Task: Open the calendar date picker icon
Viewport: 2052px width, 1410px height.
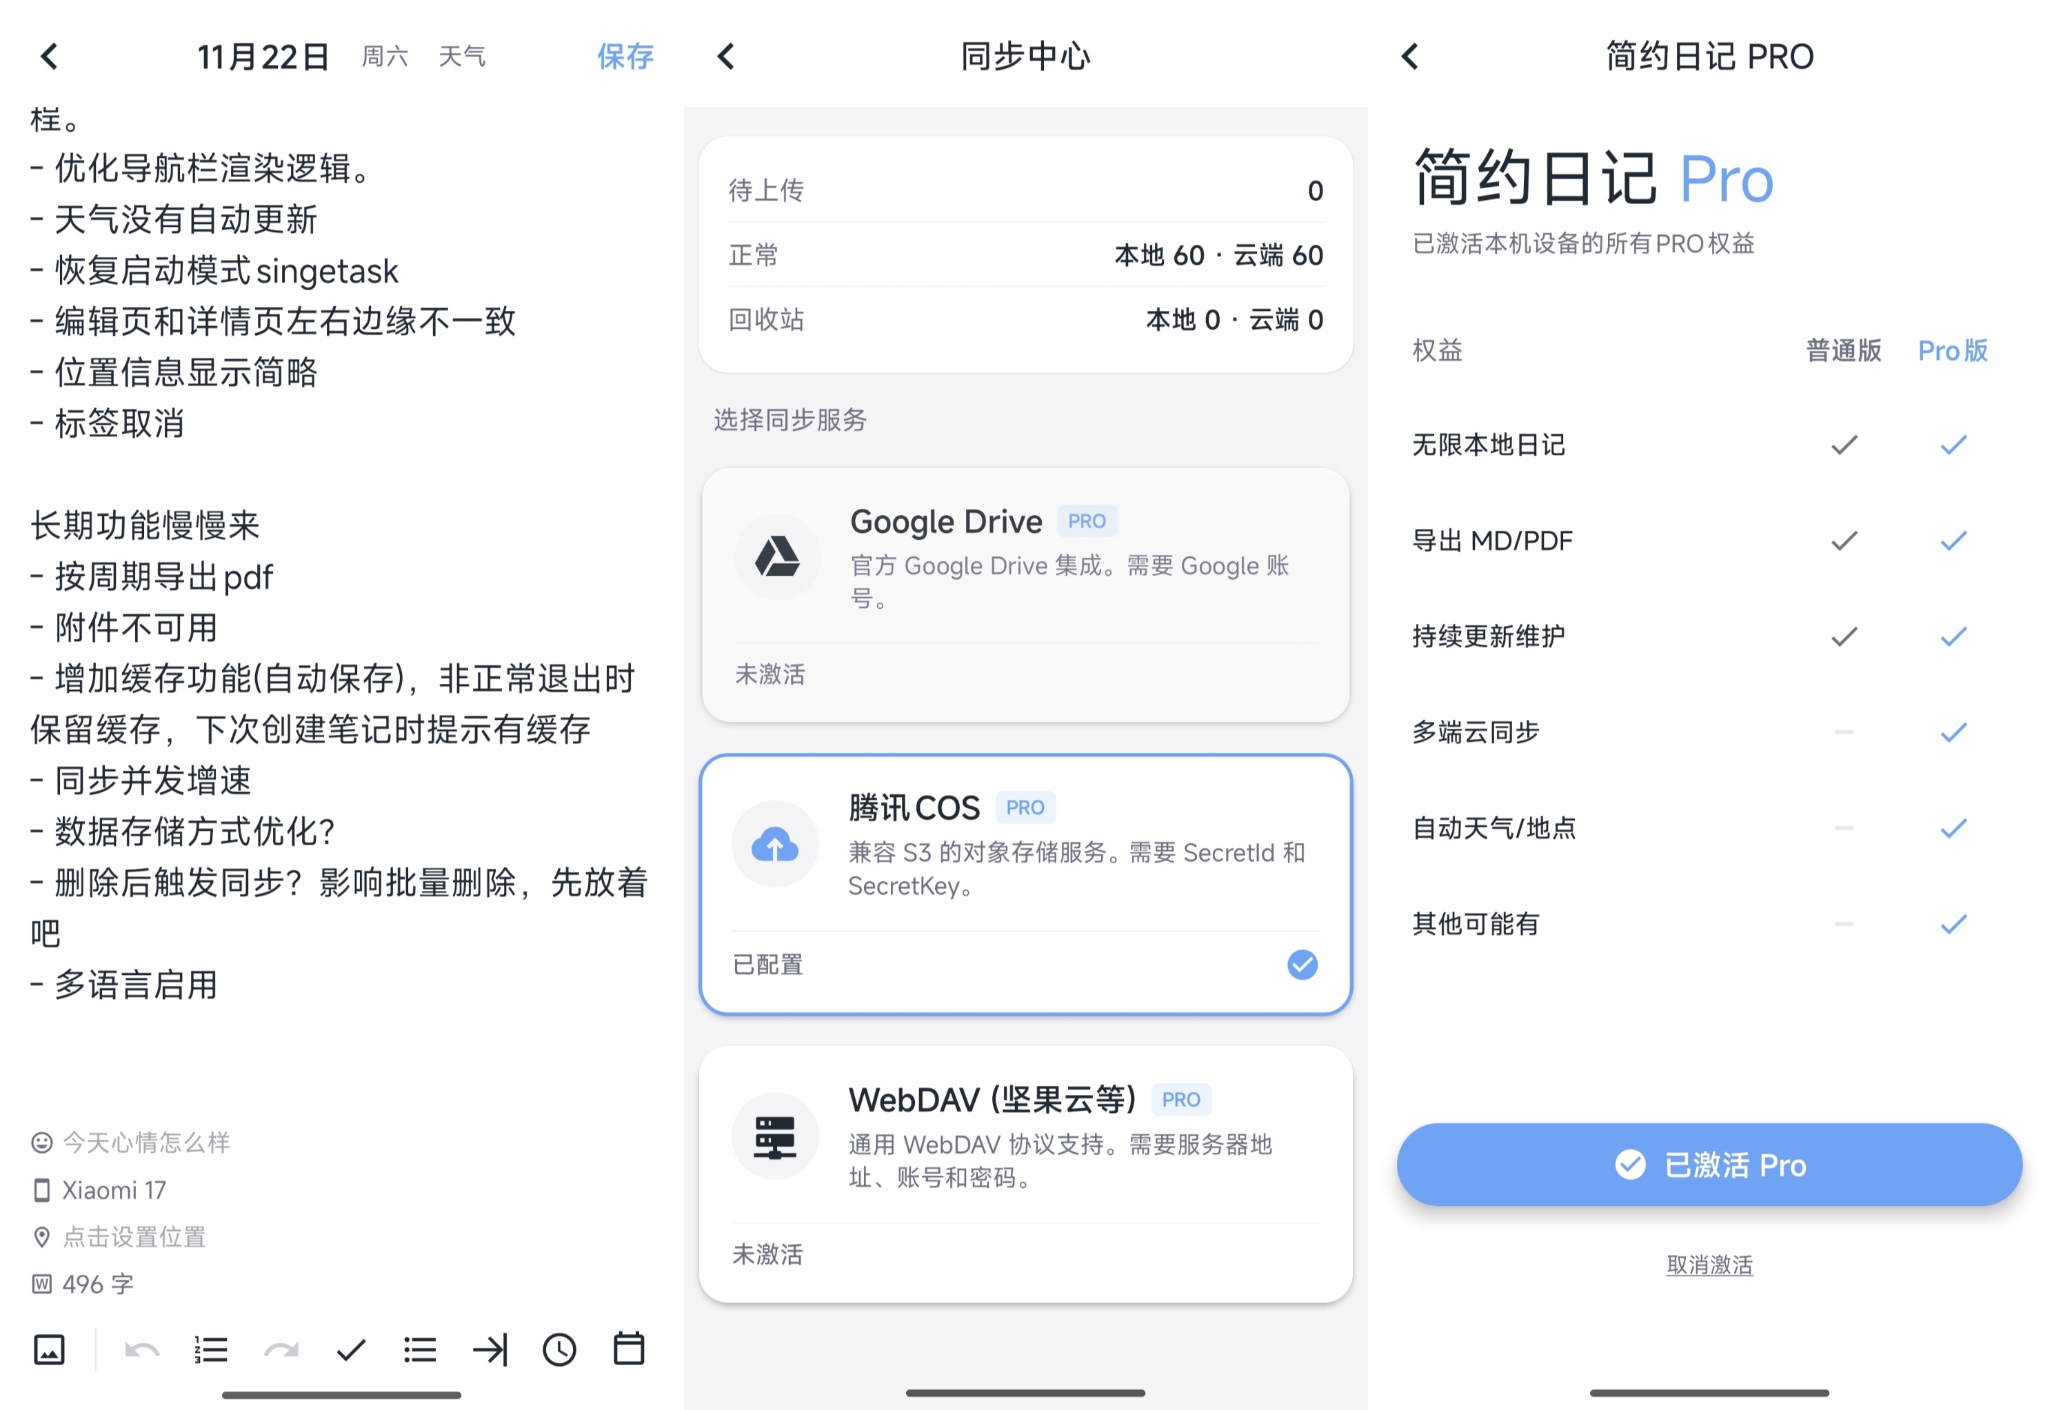Action: [629, 1349]
